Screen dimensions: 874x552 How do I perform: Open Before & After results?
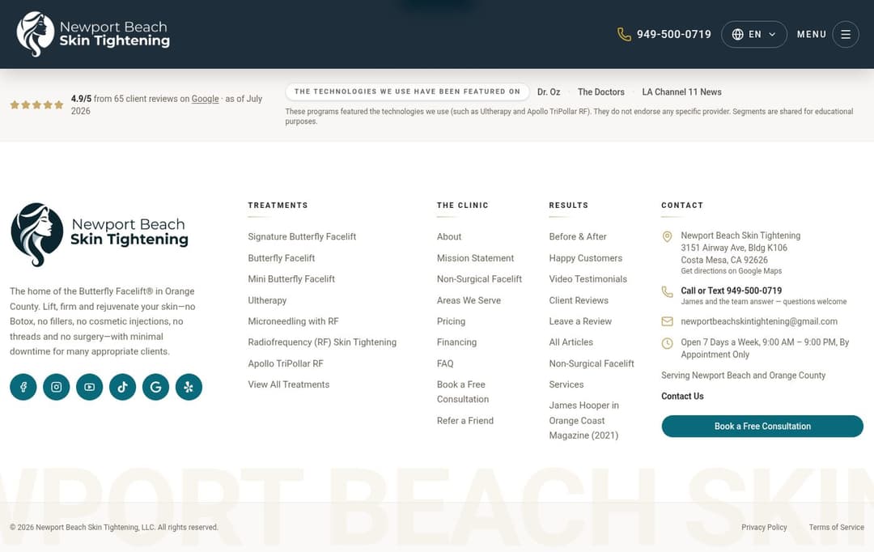578,236
